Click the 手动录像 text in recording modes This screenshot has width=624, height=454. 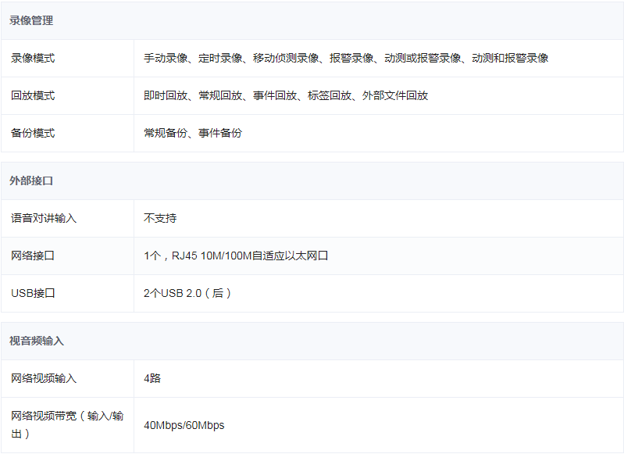point(166,58)
